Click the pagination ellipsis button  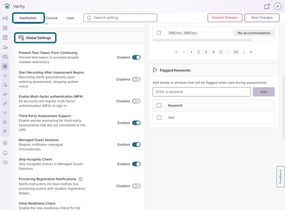(x=228, y=52)
